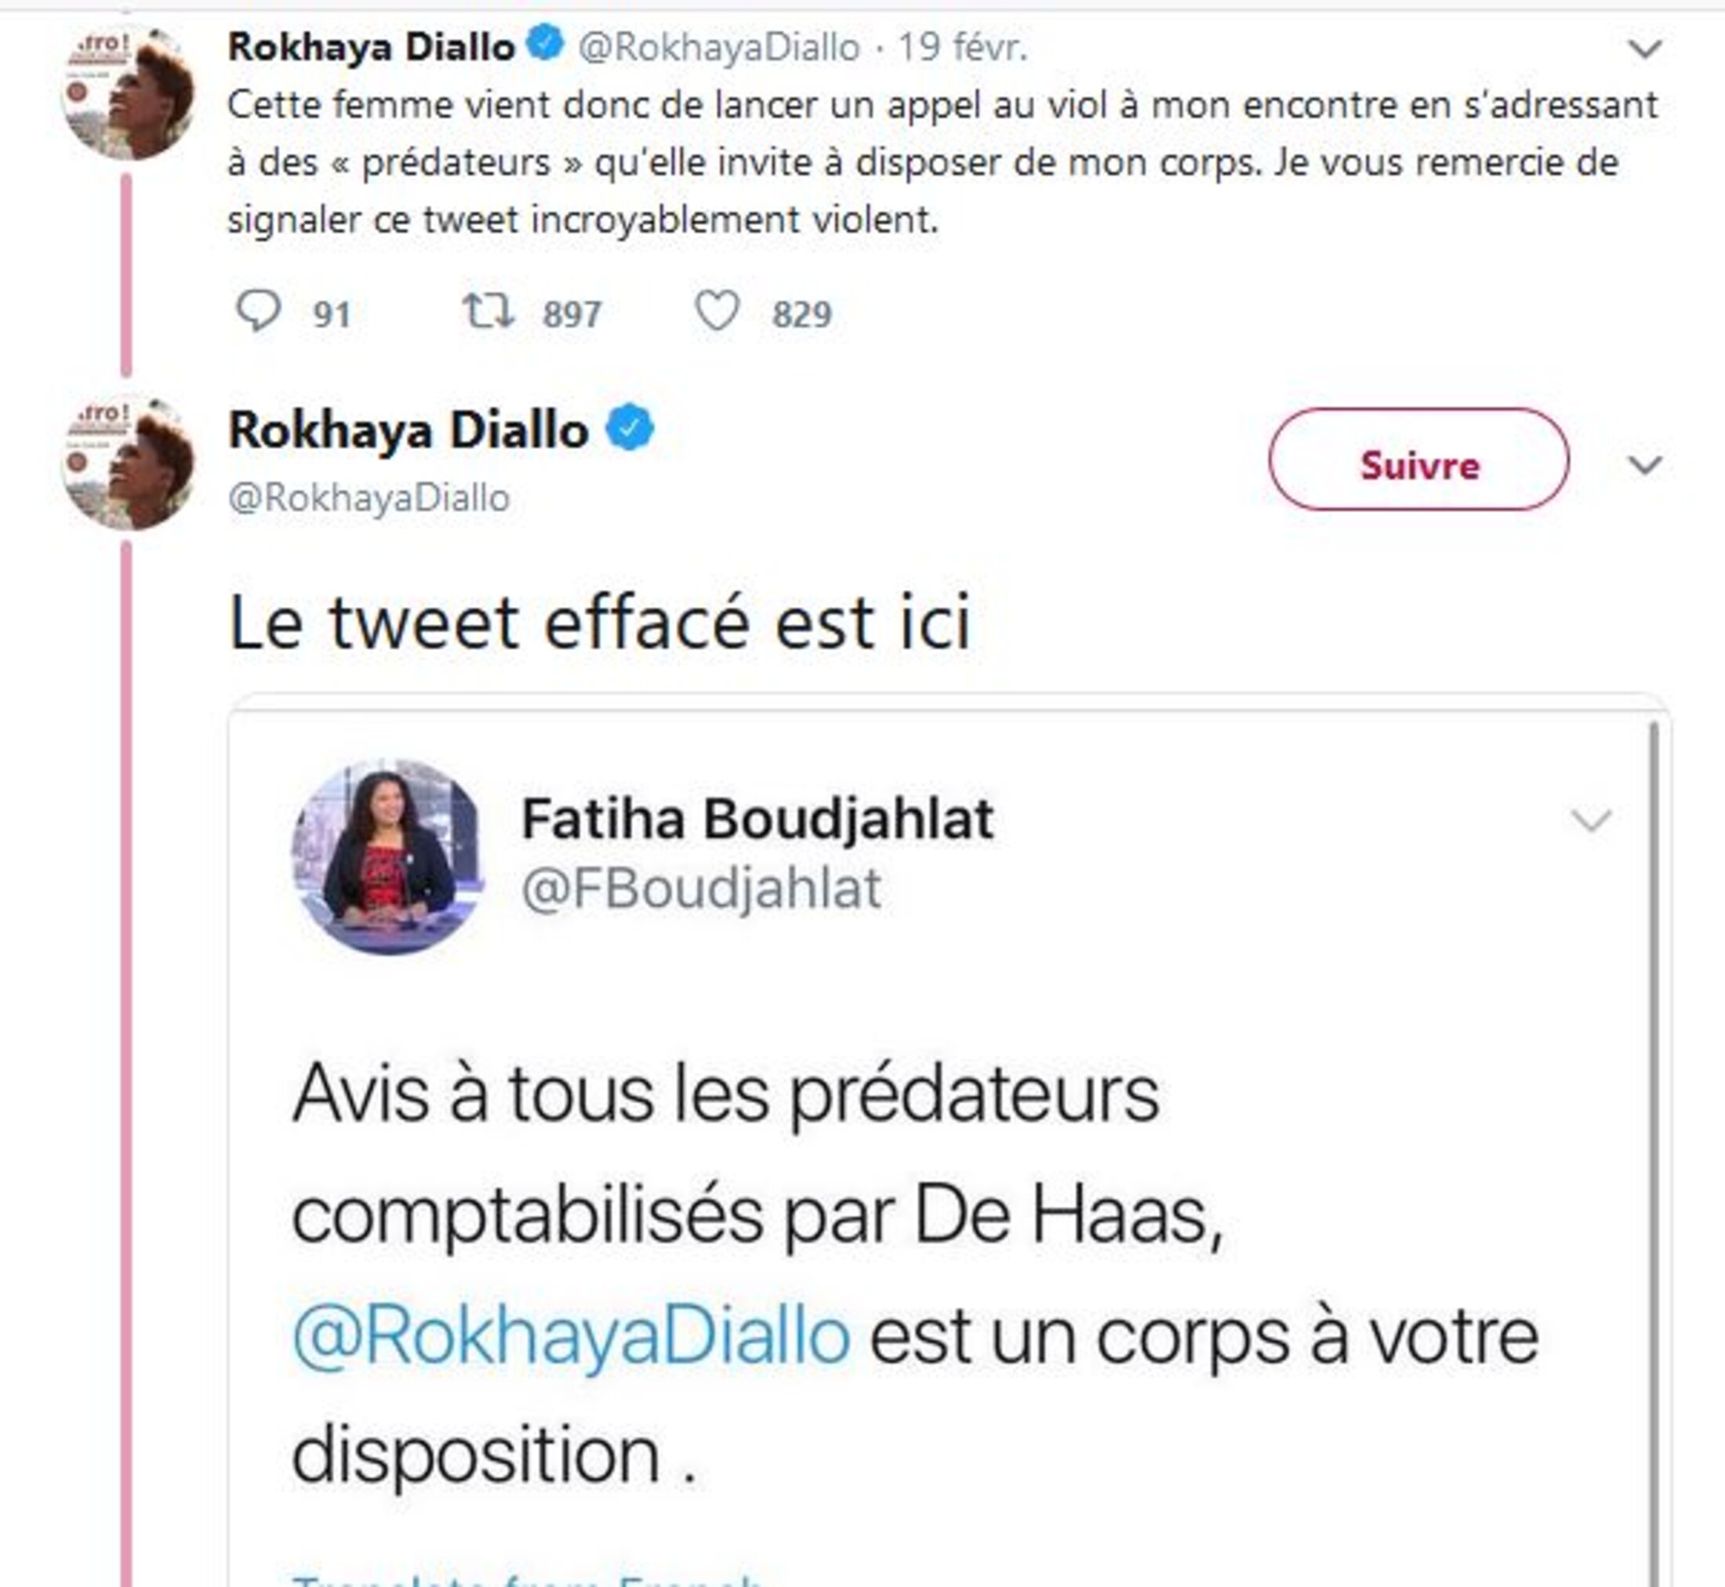Click verified badge beside large Rokhaya Diallo
This screenshot has width=1725, height=1587.
[x=630, y=427]
